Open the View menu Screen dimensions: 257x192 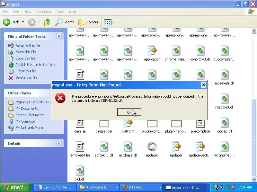tap(28, 12)
